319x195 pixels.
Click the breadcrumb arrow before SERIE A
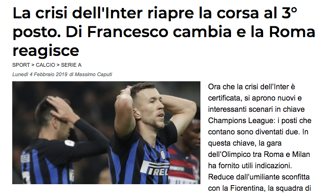(x=58, y=65)
